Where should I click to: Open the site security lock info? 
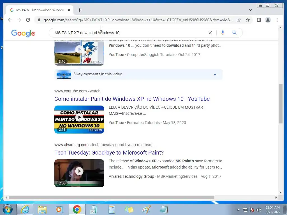click(x=39, y=20)
